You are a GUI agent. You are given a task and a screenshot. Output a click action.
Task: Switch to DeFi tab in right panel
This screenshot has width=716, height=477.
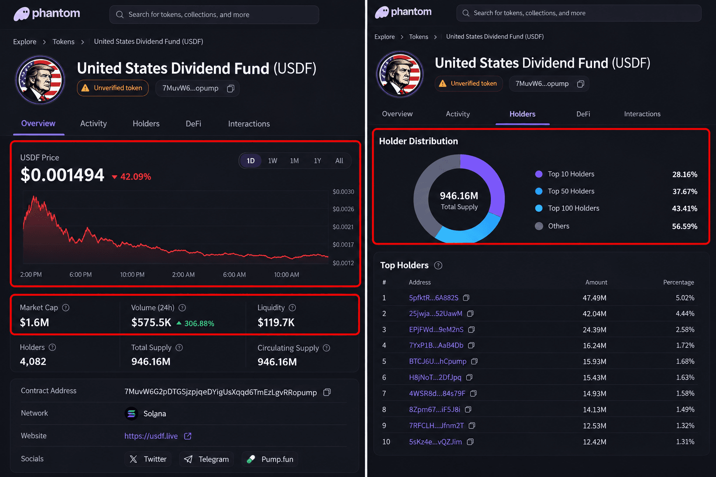(x=583, y=114)
